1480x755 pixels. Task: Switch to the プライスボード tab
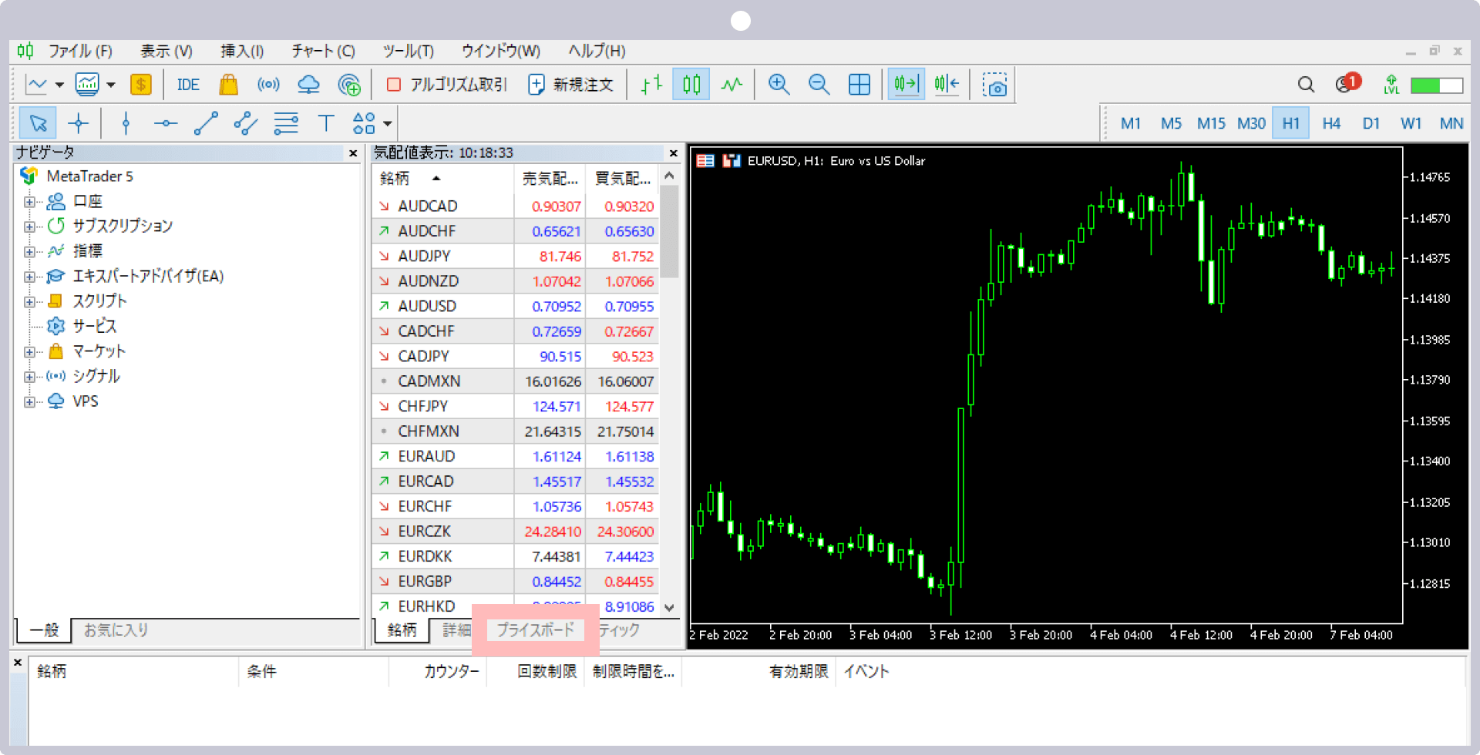(535, 630)
